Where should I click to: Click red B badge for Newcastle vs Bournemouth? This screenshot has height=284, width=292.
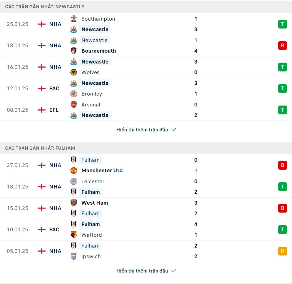click(283, 46)
